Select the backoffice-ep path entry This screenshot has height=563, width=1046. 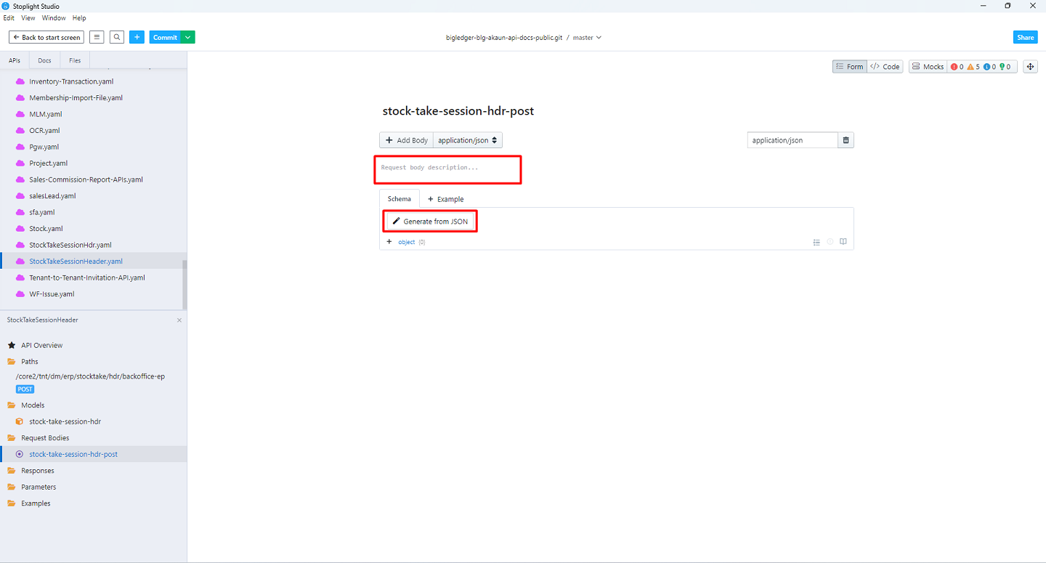pos(90,376)
